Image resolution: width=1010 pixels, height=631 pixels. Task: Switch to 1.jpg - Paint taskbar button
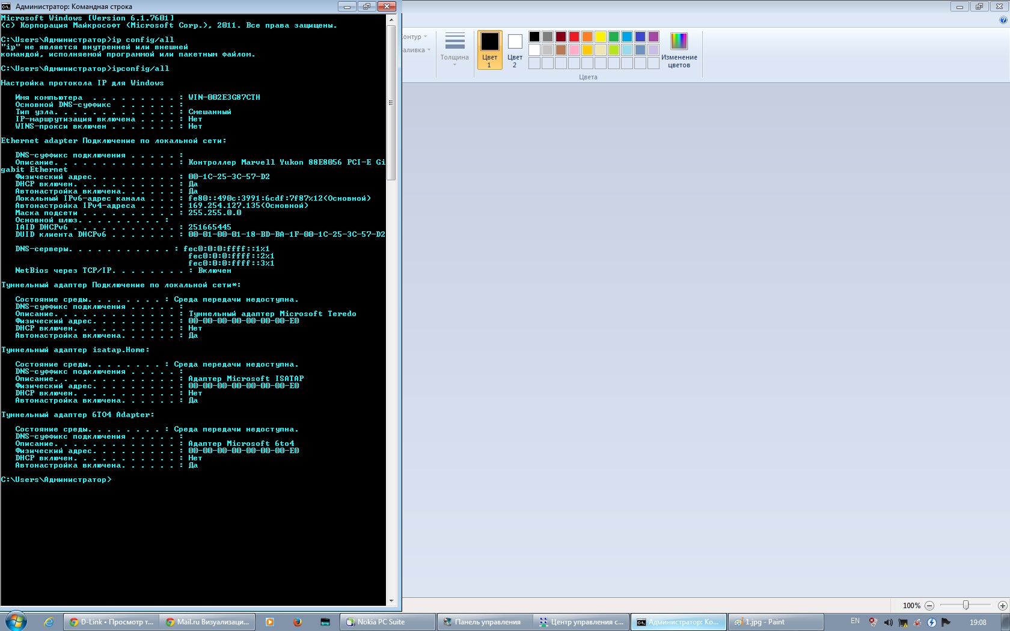pos(776,622)
